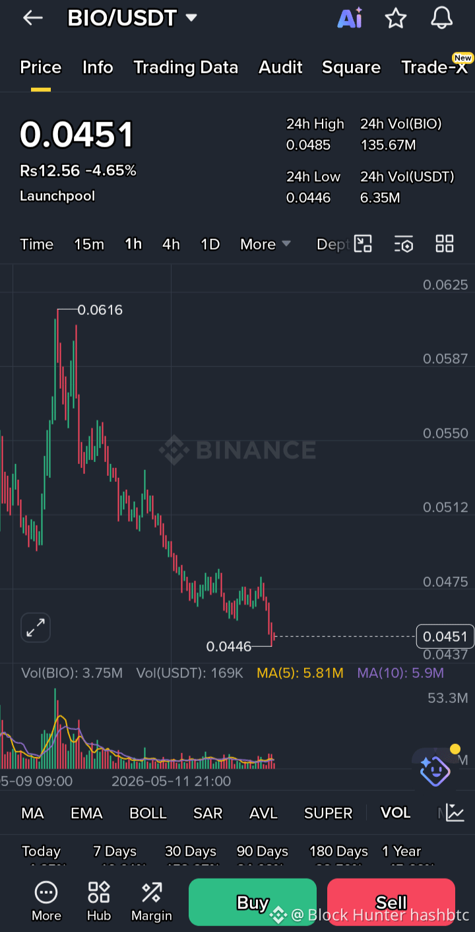
Task: Select the 1 Year performance column
Action: coord(401,851)
